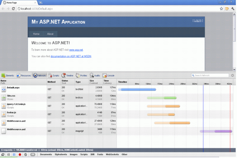Image resolution: width=237 pixels, height=158 pixels.
Task: Open the Audits panel
Action: click(95, 75)
